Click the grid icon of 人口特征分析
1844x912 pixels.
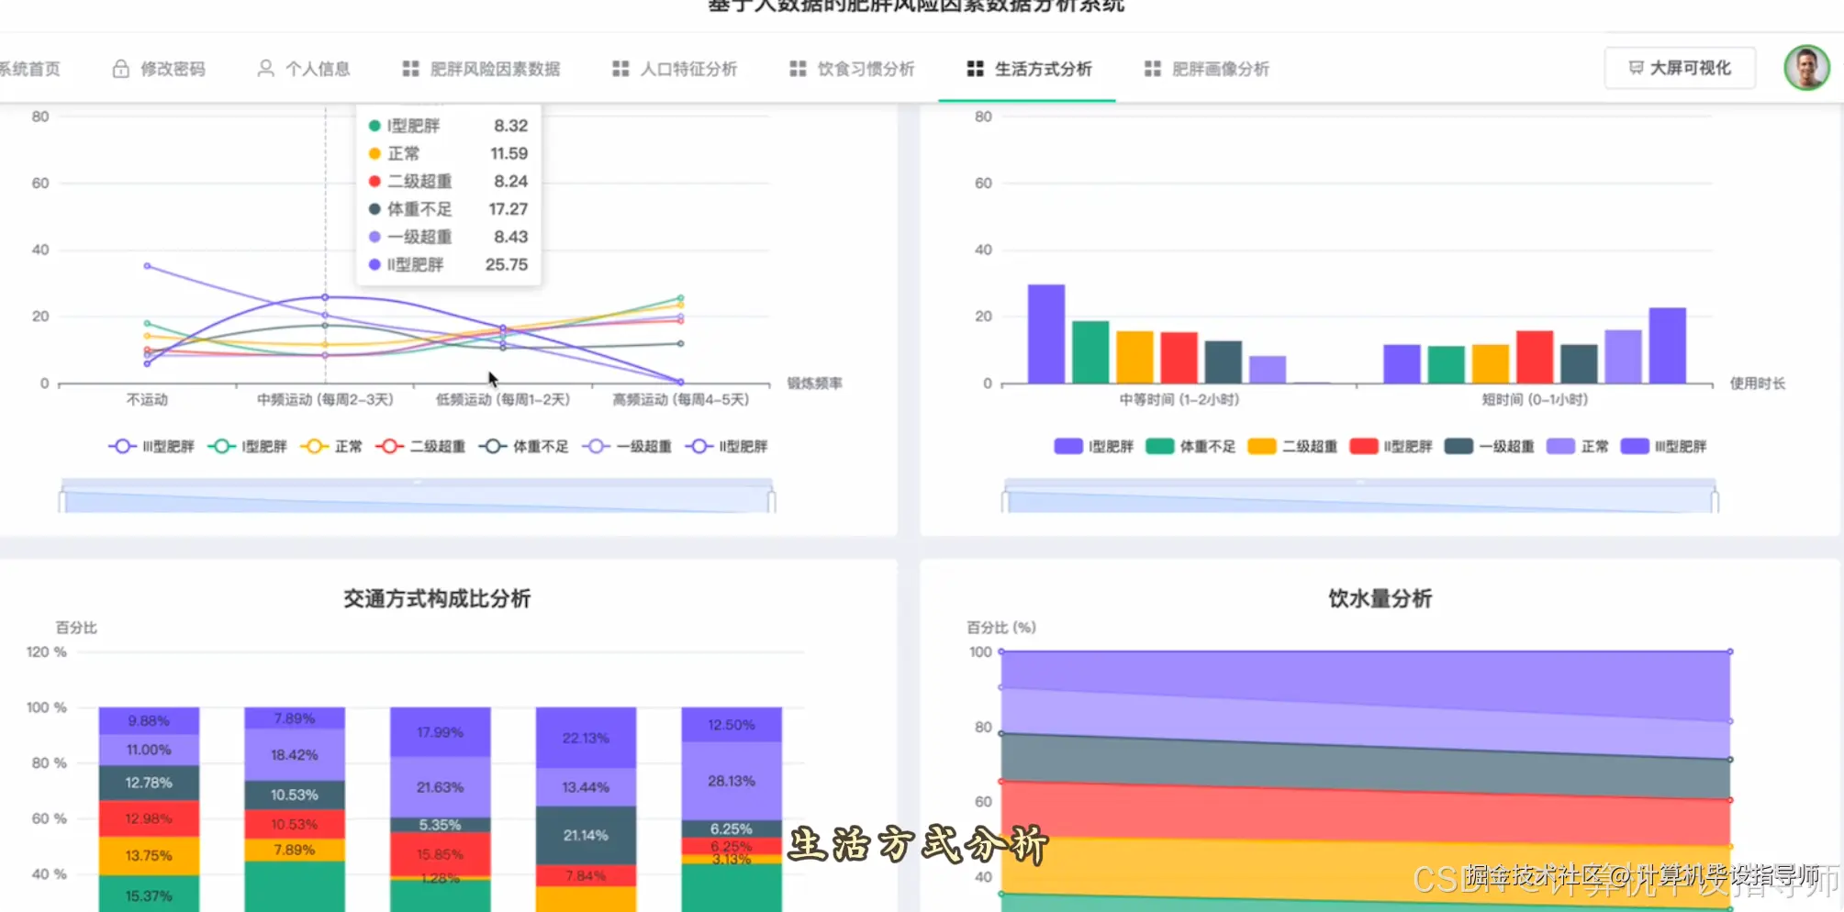[x=620, y=69]
